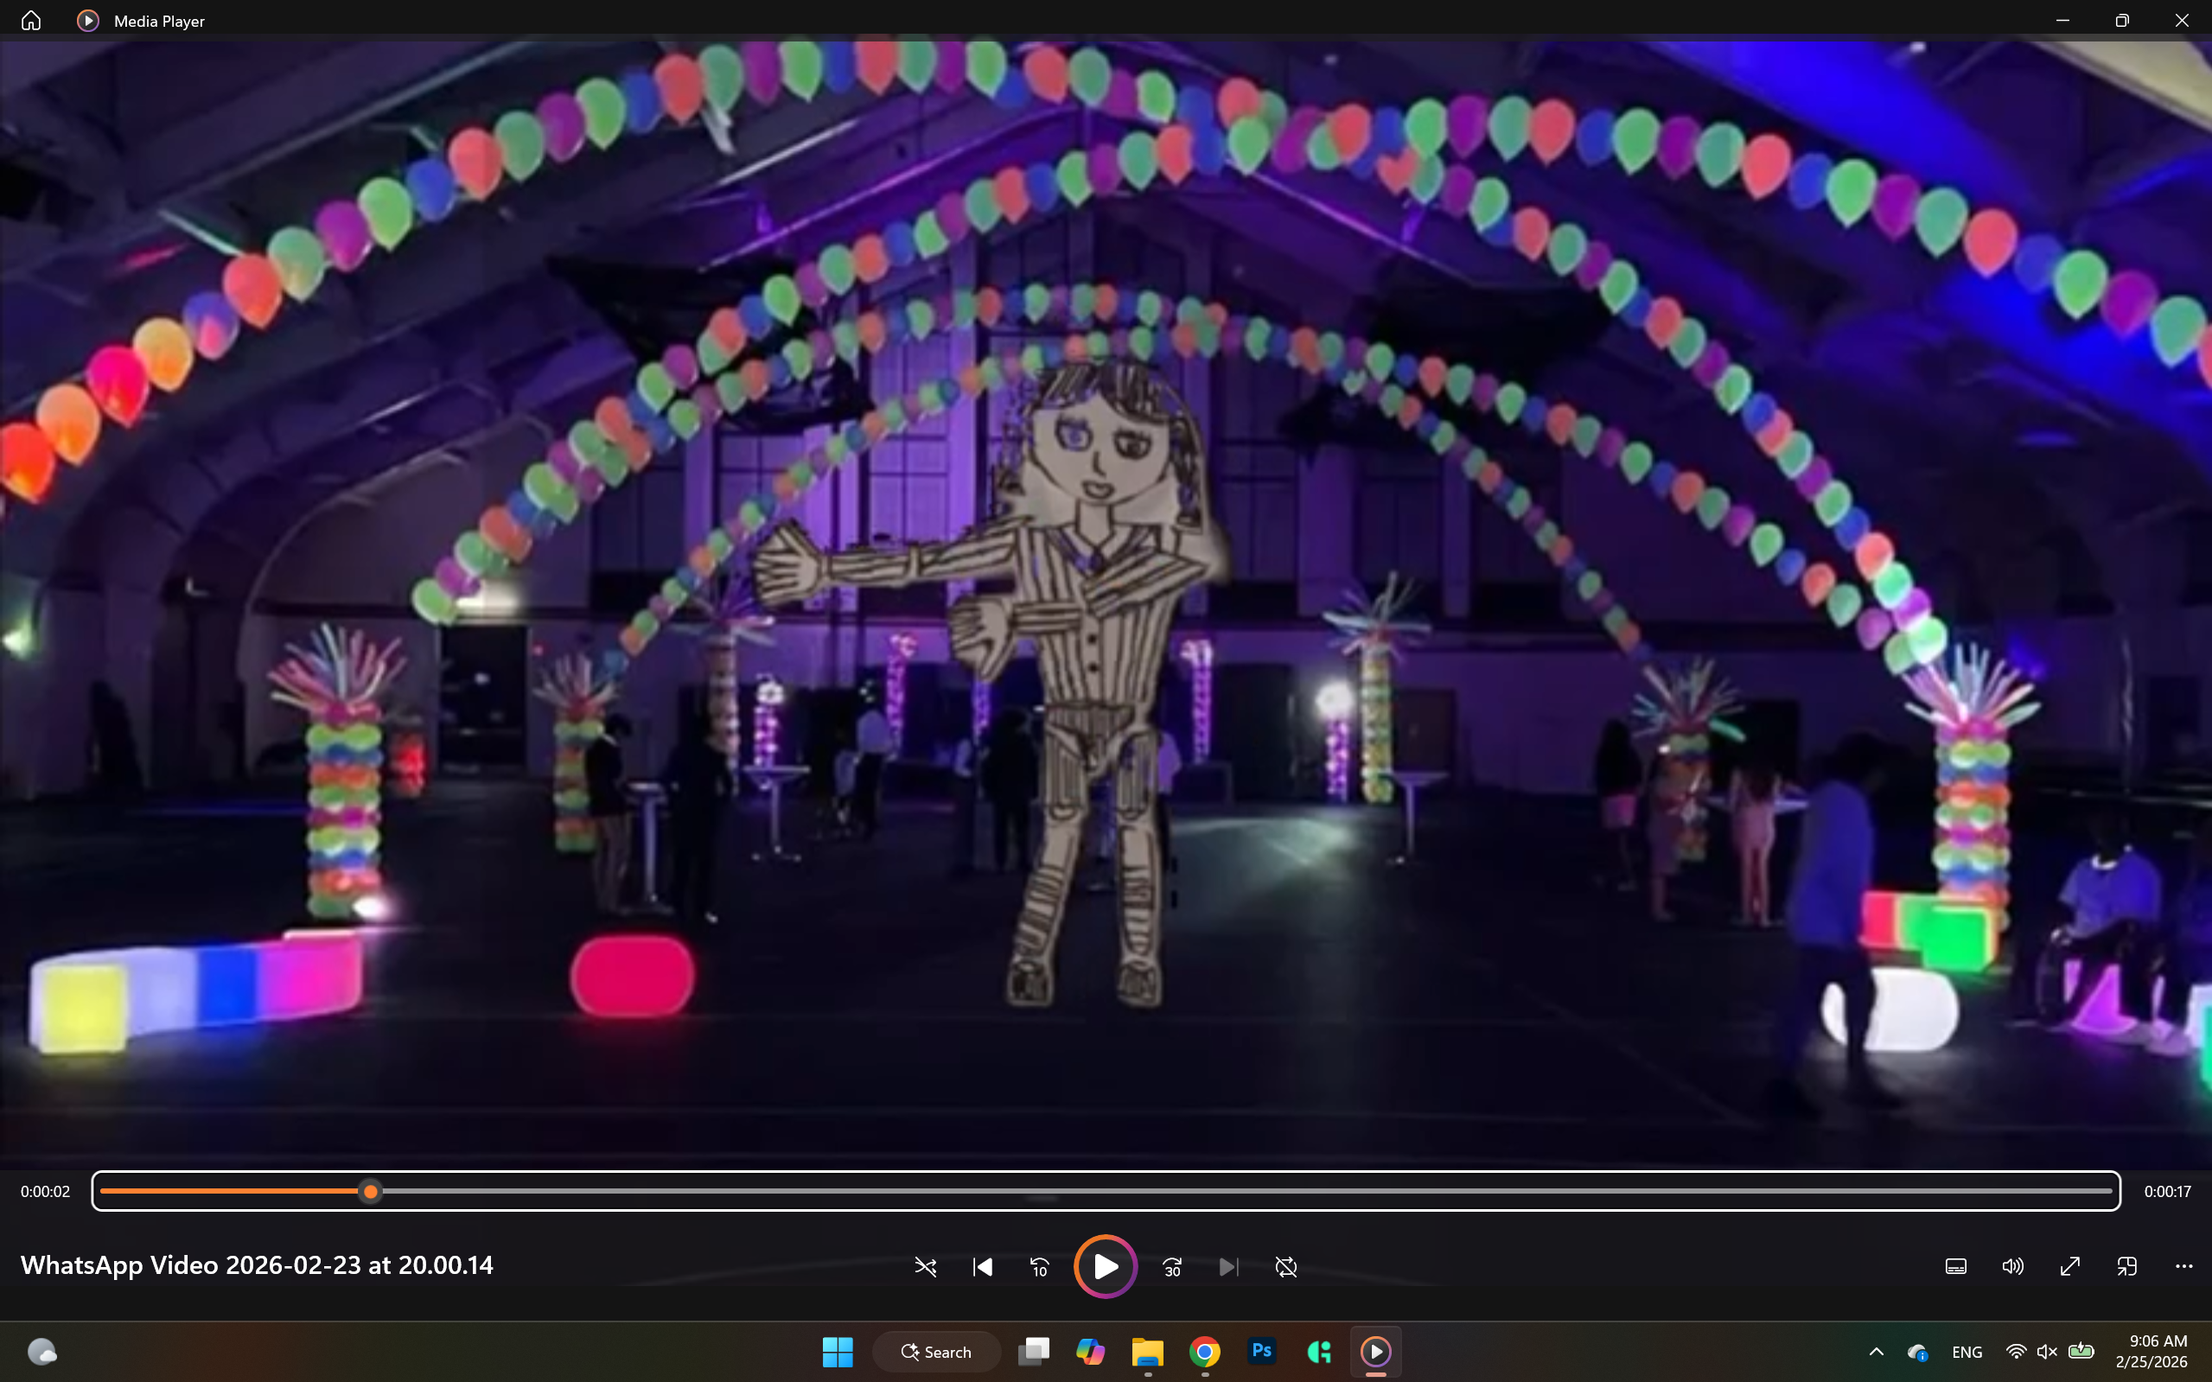
Task: Switch to mini player view
Action: point(2126,1267)
